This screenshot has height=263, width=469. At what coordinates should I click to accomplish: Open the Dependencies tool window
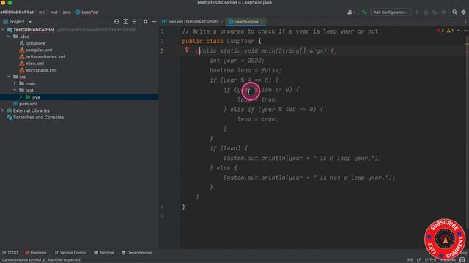(x=137, y=253)
